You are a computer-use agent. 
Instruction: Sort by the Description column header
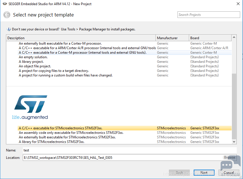pyautogui.click(x=81, y=38)
